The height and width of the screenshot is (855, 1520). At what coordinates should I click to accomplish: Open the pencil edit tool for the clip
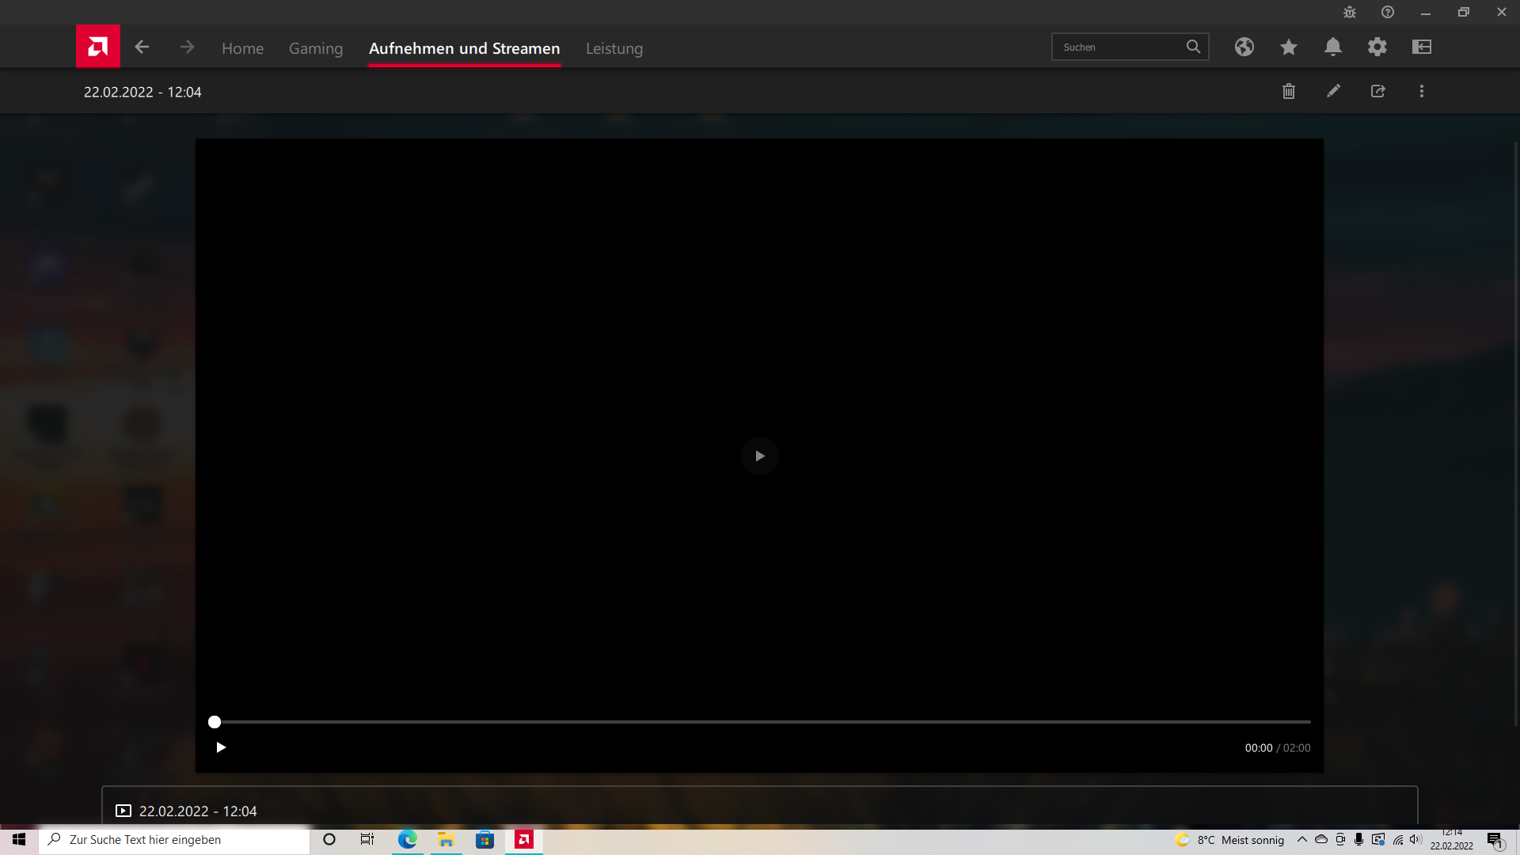(1333, 91)
